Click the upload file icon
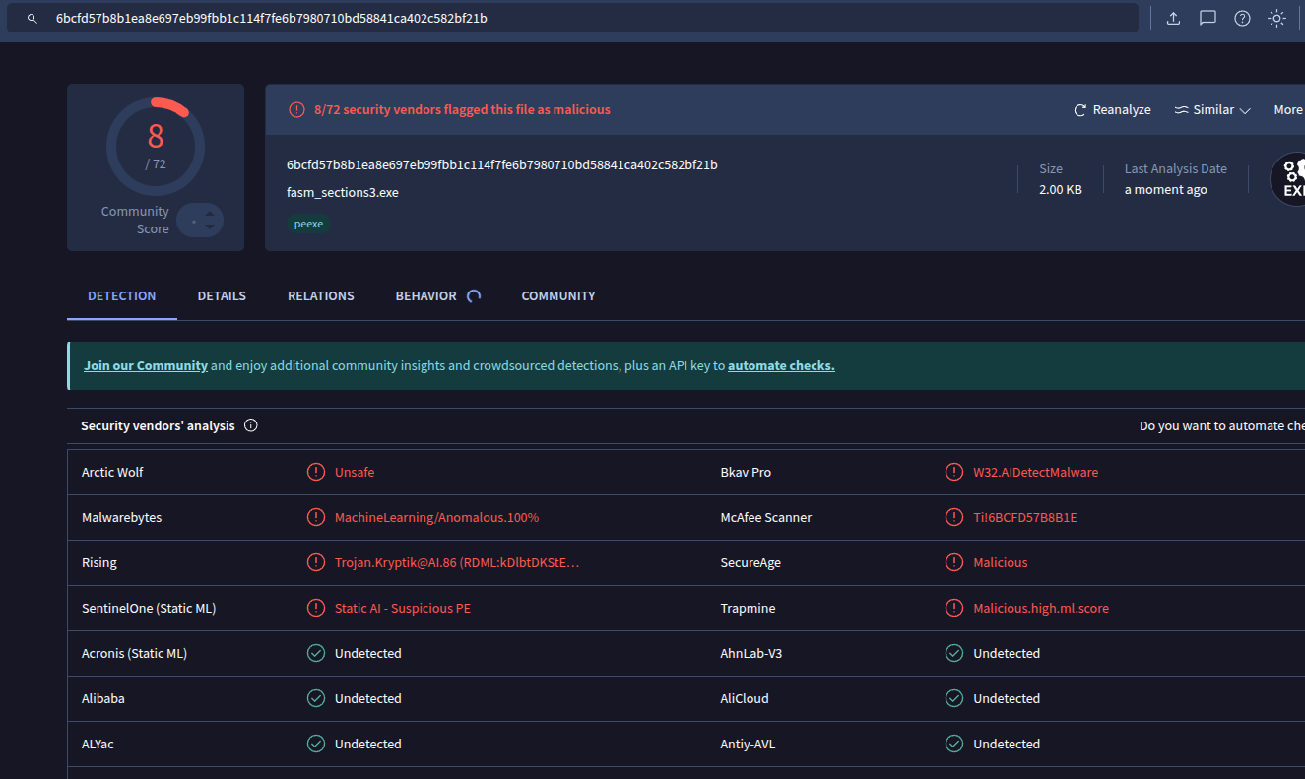This screenshot has height=779, width=1305. click(1173, 18)
